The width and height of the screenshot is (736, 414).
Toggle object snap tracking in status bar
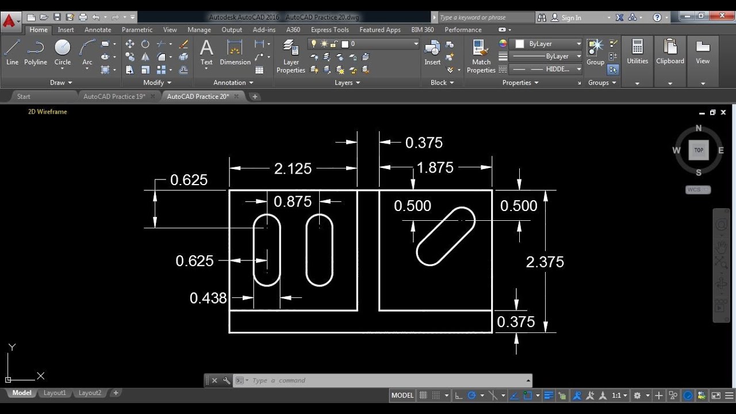coord(513,396)
